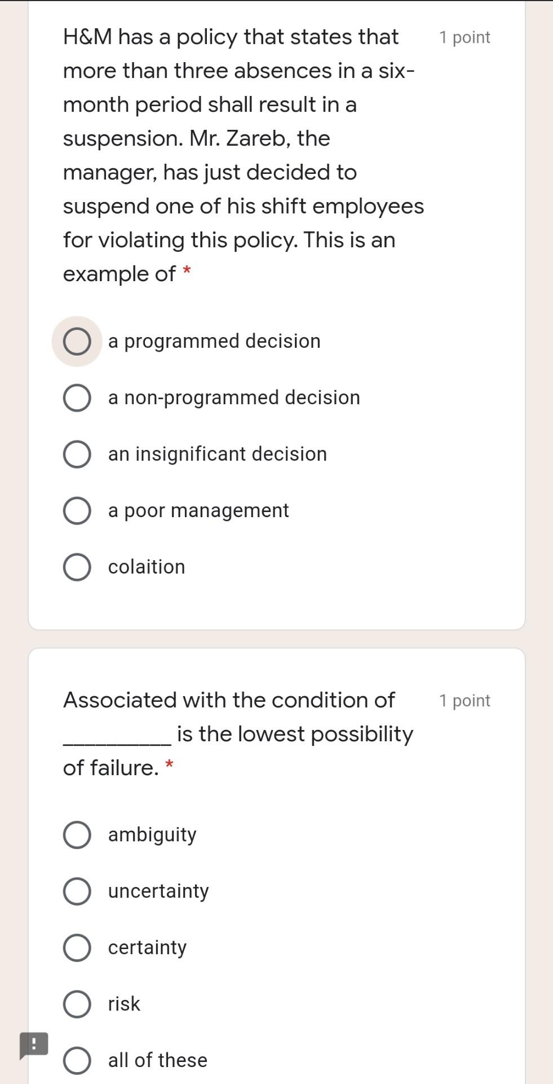Click the '1 point' label beside H&M question

click(464, 37)
